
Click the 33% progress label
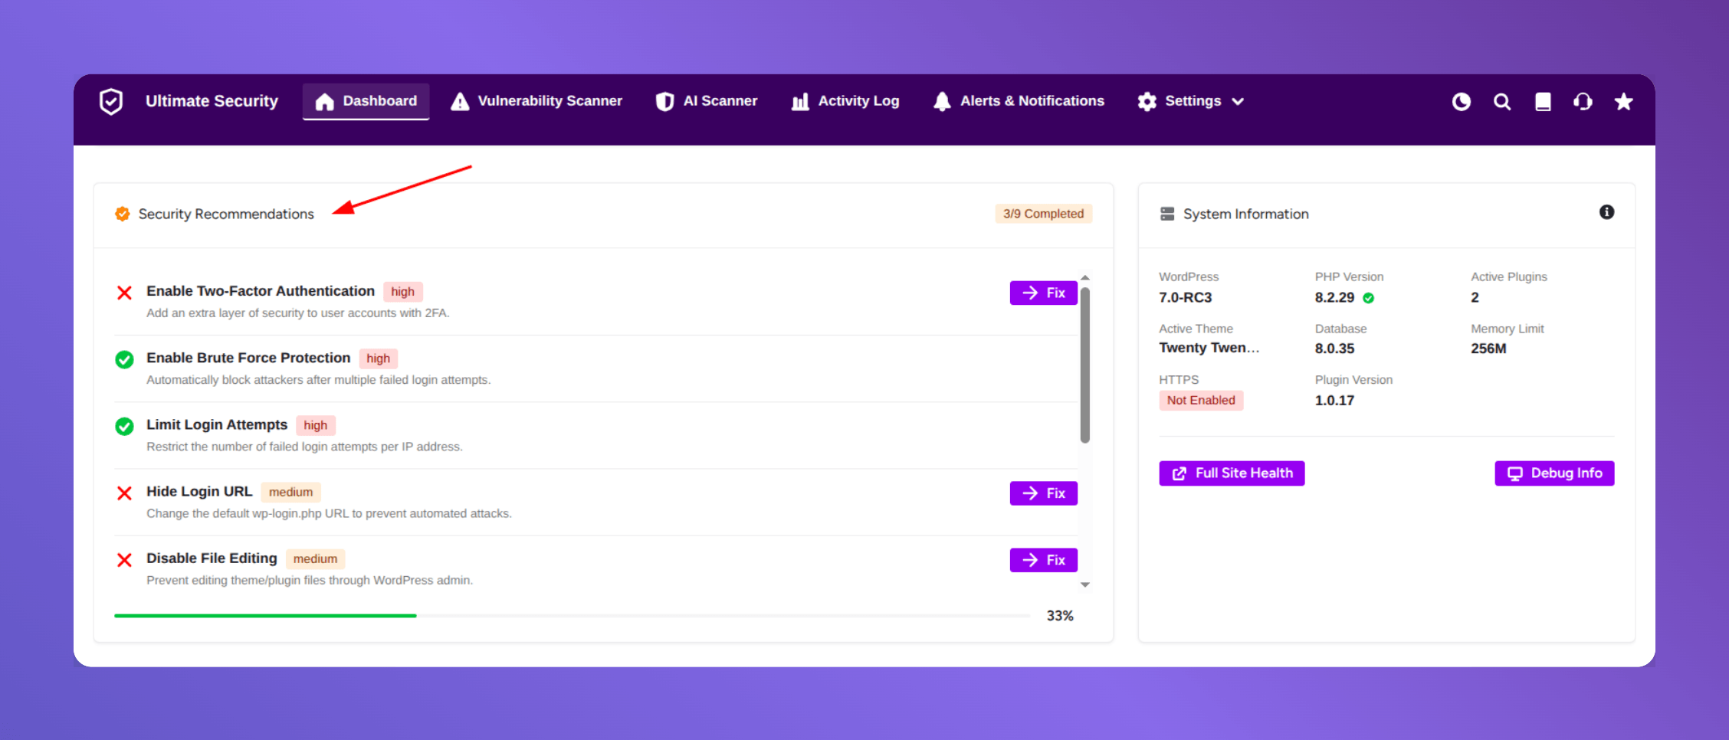point(1060,616)
